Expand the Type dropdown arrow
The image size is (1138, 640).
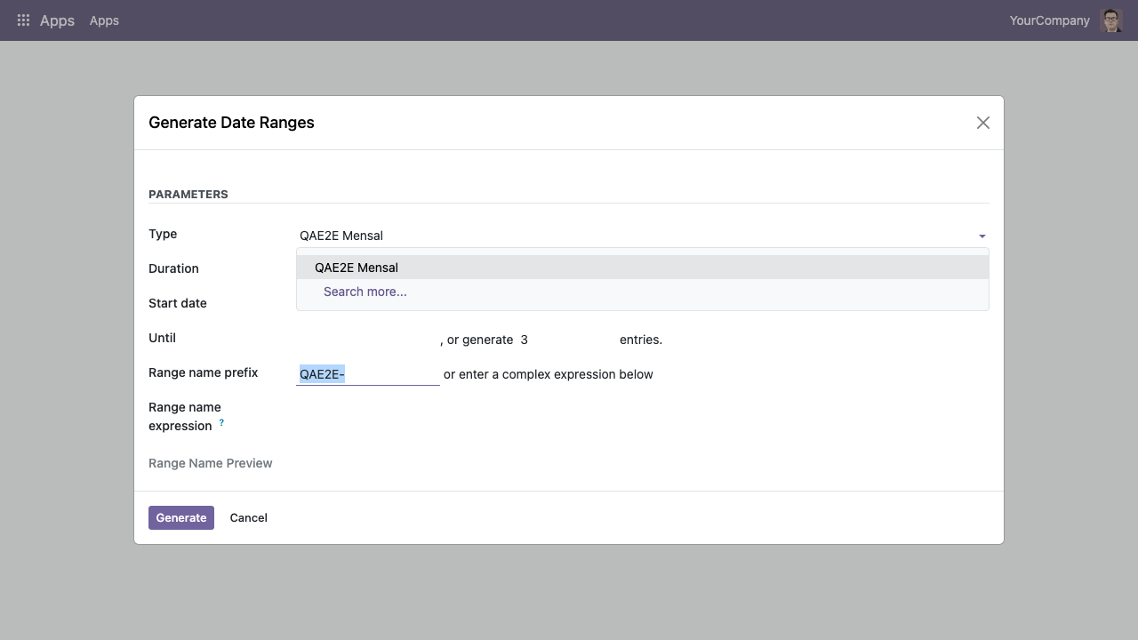coord(982,236)
